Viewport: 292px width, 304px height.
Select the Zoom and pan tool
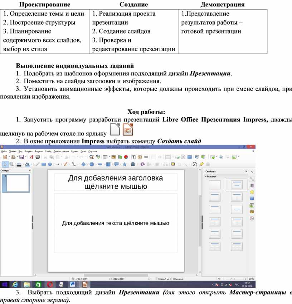(11, 164)
